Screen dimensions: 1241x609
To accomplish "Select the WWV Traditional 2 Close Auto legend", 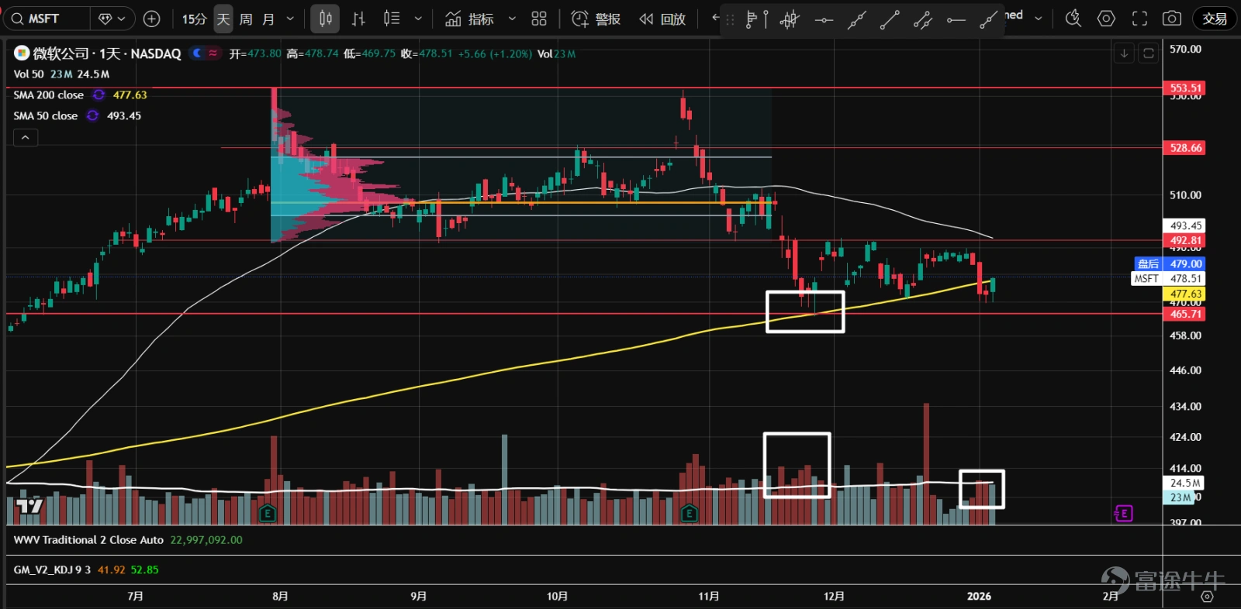I will pos(88,539).
